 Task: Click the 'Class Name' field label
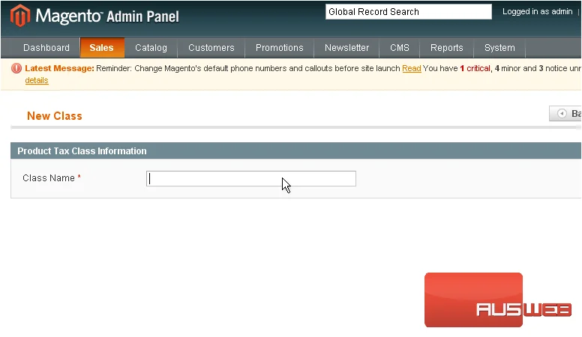[49, 178]
